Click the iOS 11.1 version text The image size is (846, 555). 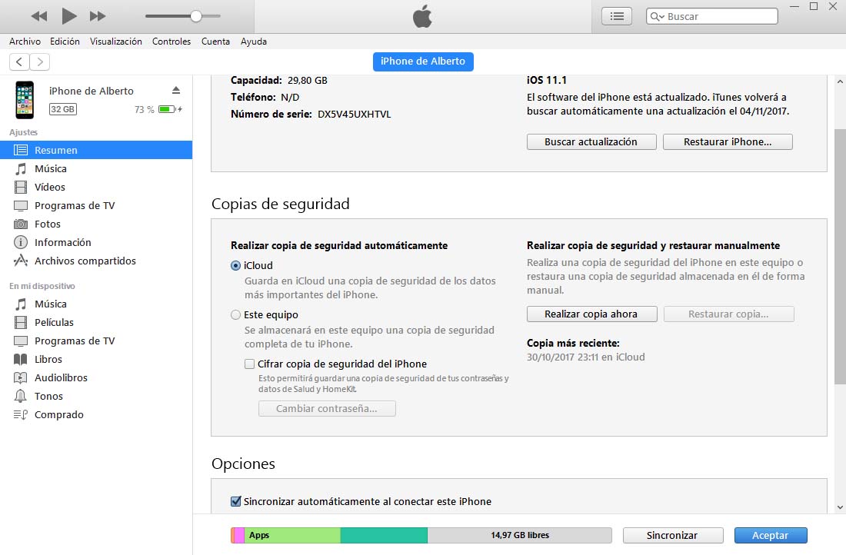547,81
